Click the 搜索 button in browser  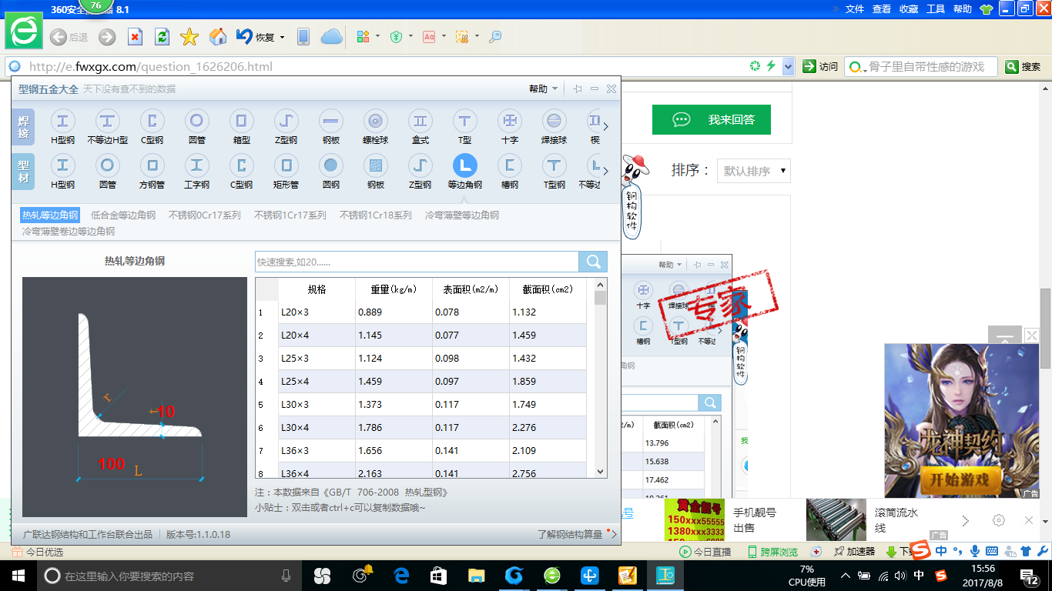pyautogui.click(x=1024, y=67)
